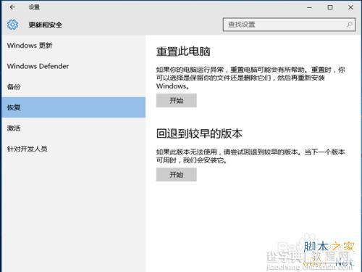
Task: Open the Windows 更新 section
Action: click(x=73, y=46)
